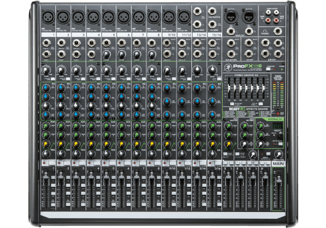
Task: Click the channel 13/14 blue mid EQ knob
Action: [x=197, y=101]
